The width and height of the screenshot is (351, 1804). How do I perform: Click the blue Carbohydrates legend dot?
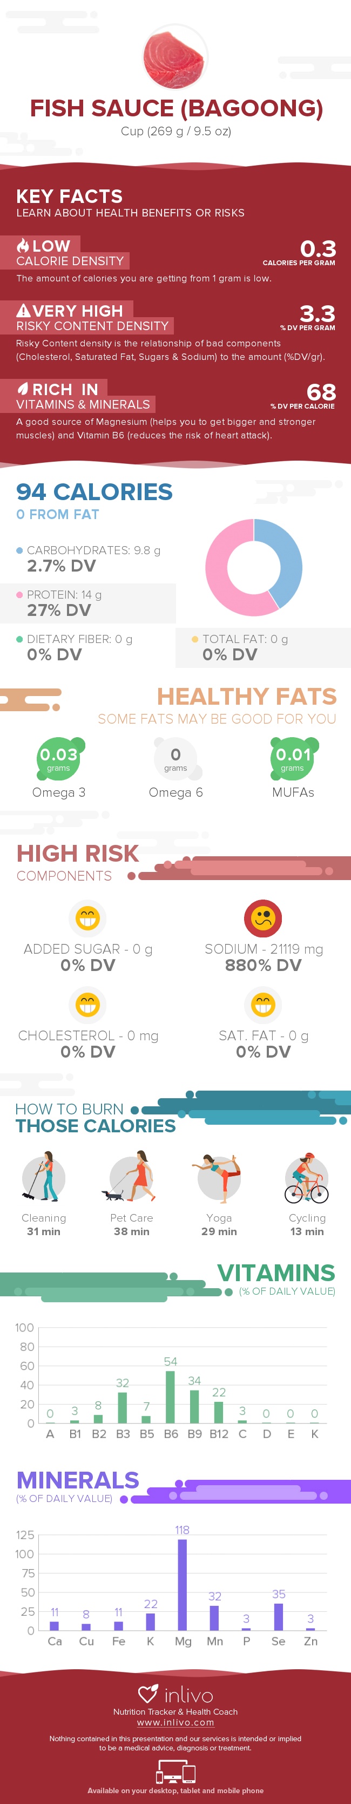(x=19, y=550)
